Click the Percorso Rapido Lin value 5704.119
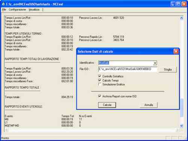Viewport: 188px width, 141px height. coord(118,37)
